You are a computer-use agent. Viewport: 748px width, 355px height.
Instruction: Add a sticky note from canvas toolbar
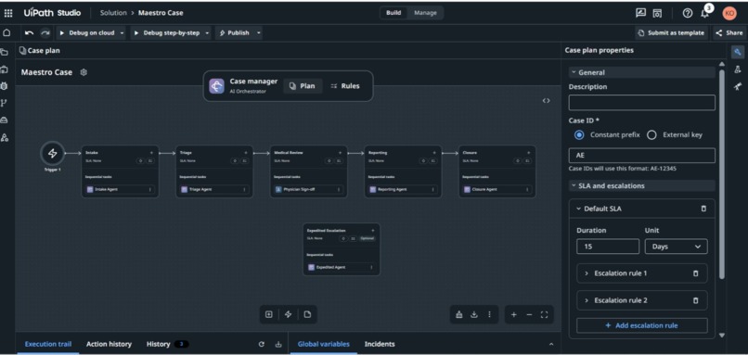click(x=307, y=314)
